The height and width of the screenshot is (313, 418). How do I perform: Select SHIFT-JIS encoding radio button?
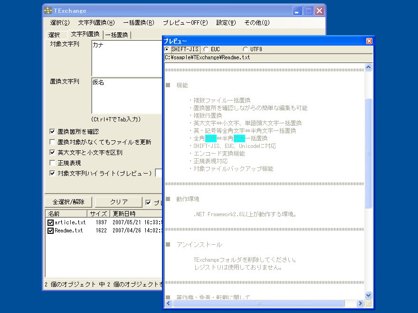(x=167, y=49)
